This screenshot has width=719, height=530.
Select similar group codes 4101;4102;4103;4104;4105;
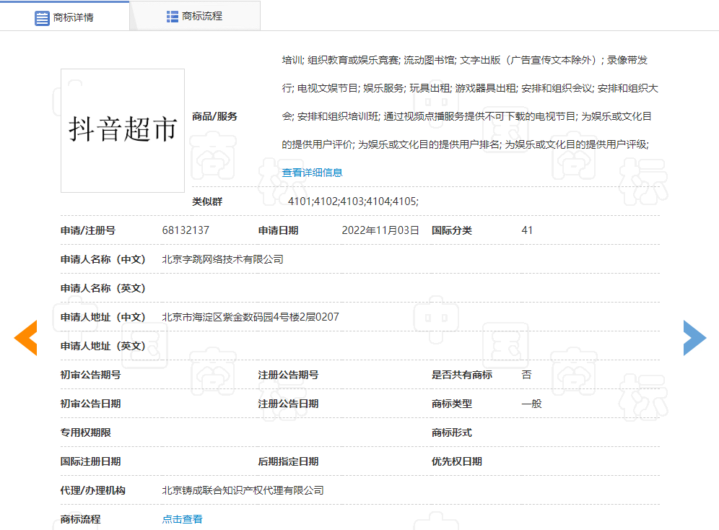point(353,201)
